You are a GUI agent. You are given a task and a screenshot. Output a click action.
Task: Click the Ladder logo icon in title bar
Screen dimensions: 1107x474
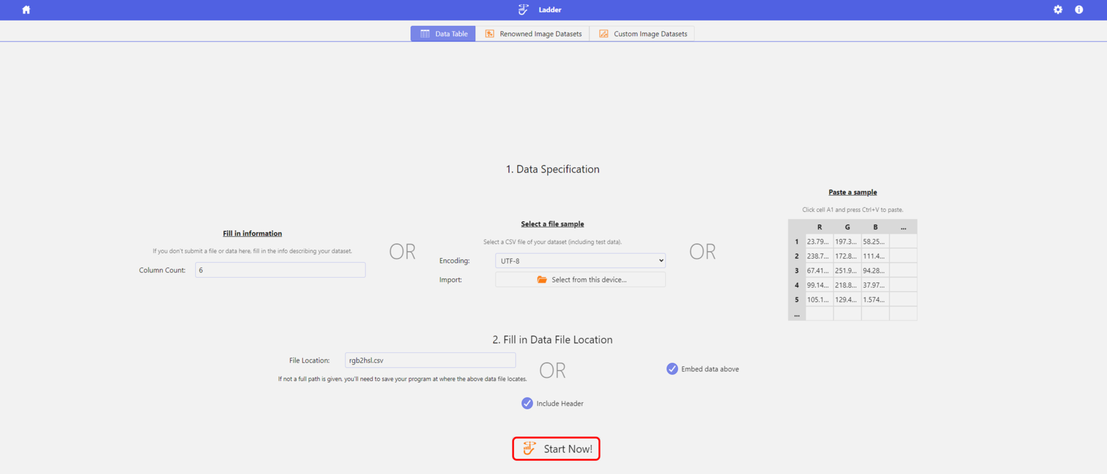click(x=523, y=10)
